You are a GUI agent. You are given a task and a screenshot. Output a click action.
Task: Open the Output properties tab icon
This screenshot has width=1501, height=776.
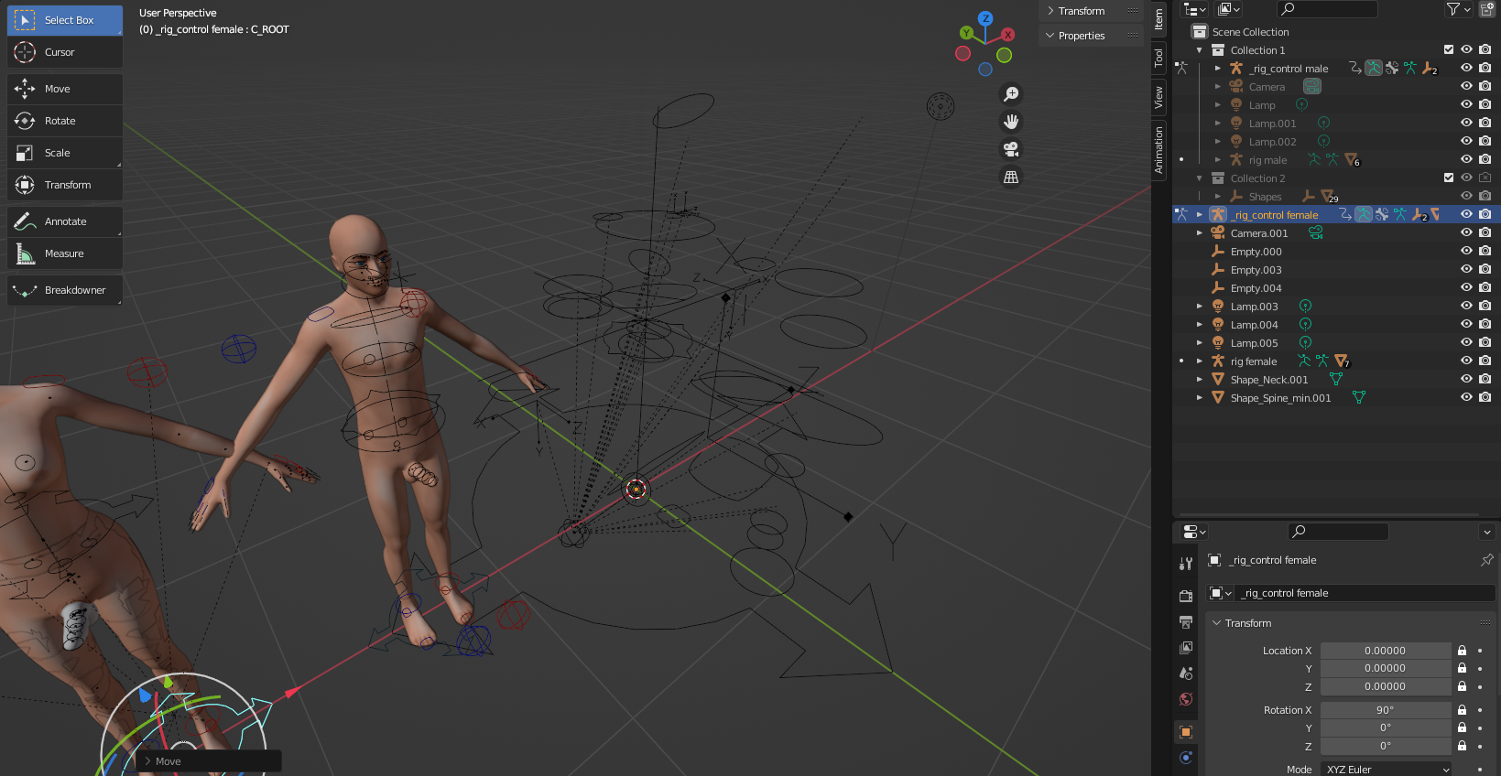tap(1186, 622)
